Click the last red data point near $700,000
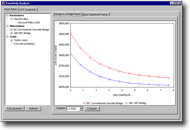This screenshot has height=130, width=190. pos(168,78)
